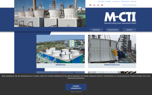Open the Kühltürme photo tile

(61, 49)
